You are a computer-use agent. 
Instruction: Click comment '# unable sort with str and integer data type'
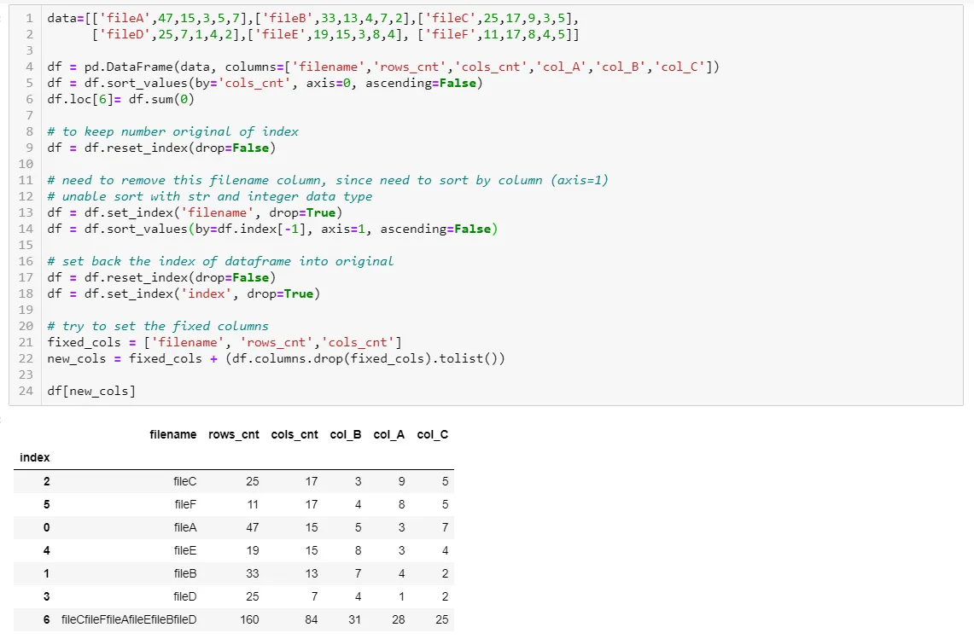click(210, 197)
